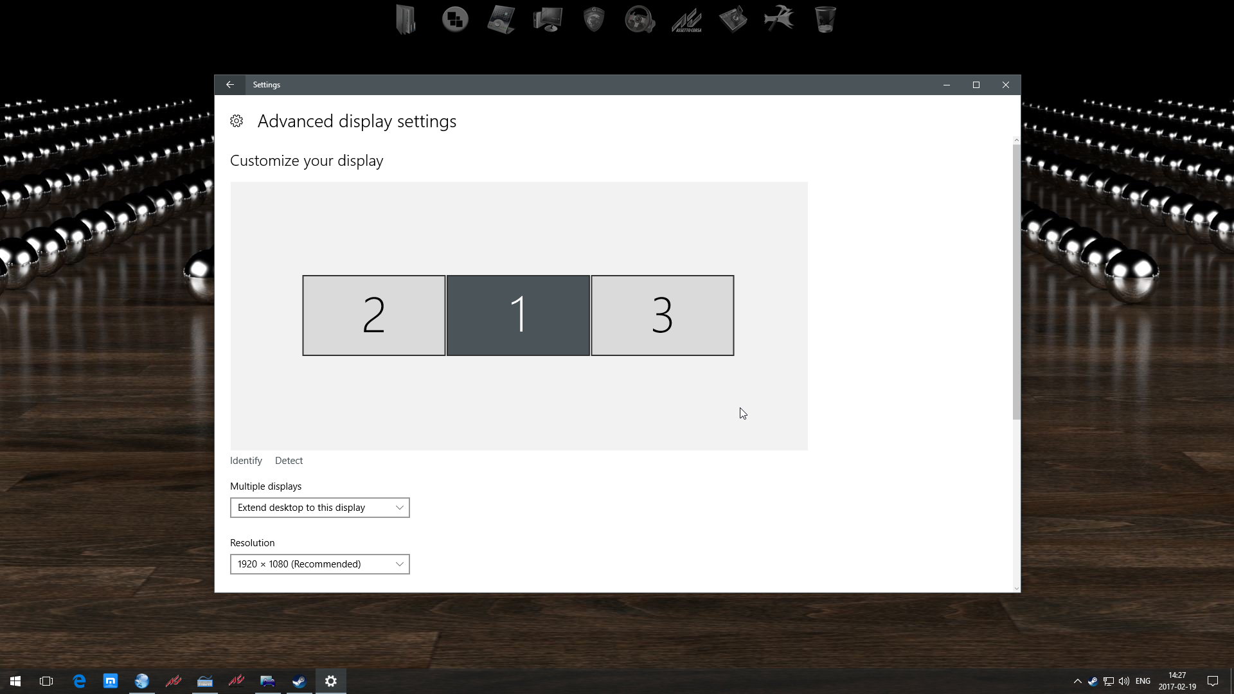Select display 1 in the arrangement

coord(518,316)
